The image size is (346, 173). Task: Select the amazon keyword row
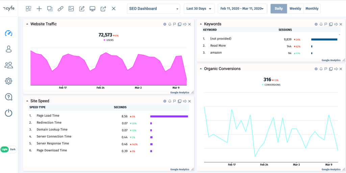click(216, 52)
